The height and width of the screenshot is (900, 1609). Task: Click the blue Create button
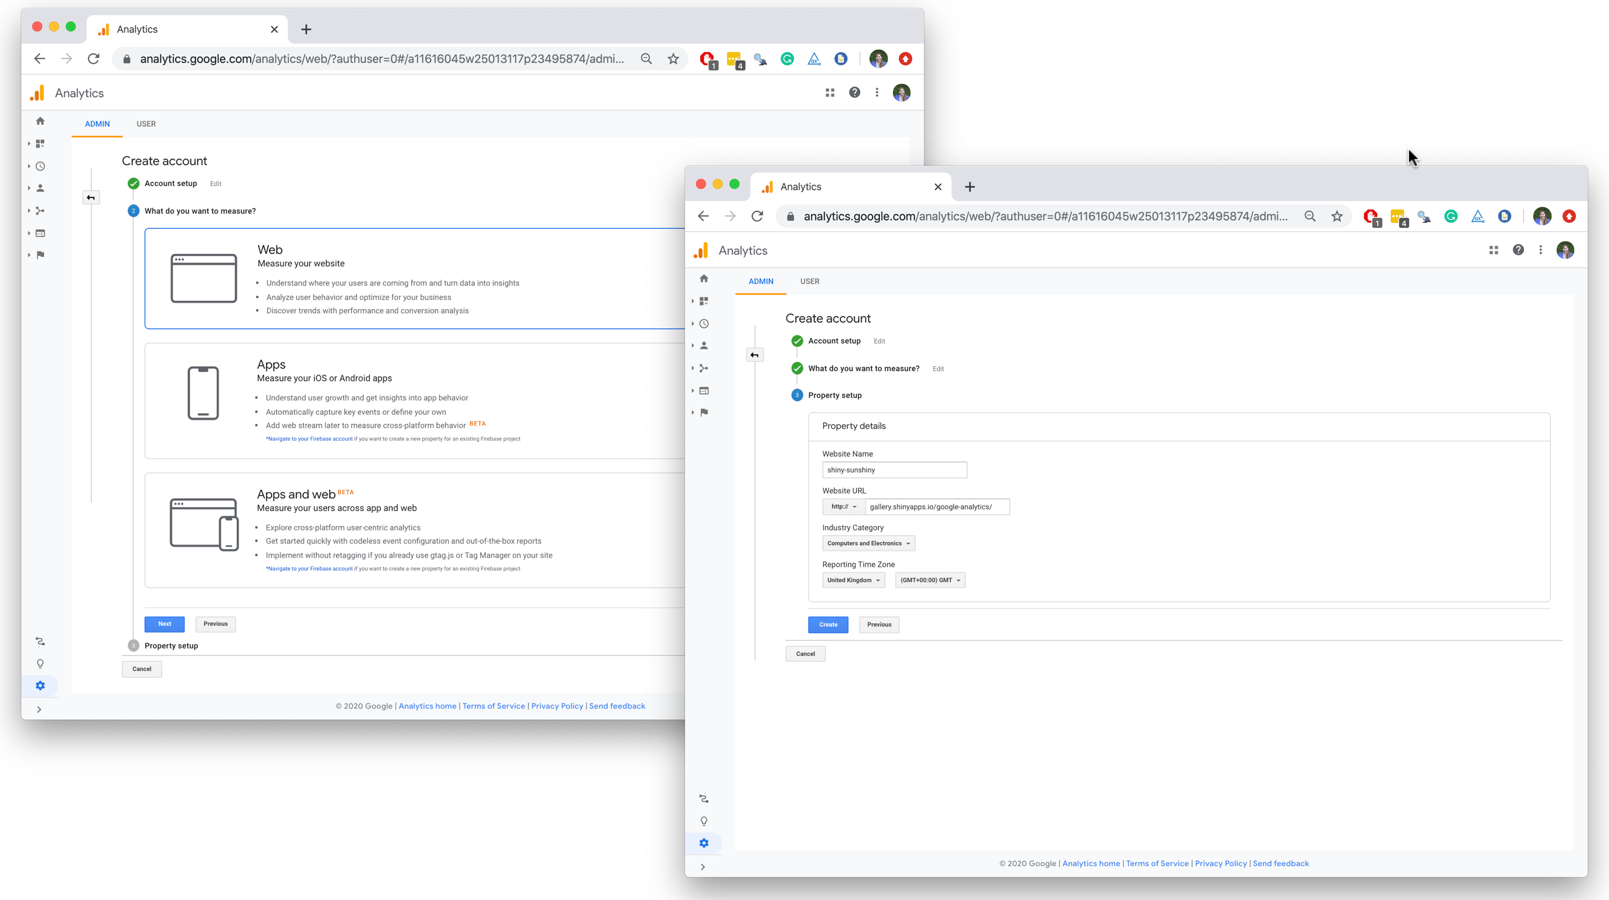point(828,625)
